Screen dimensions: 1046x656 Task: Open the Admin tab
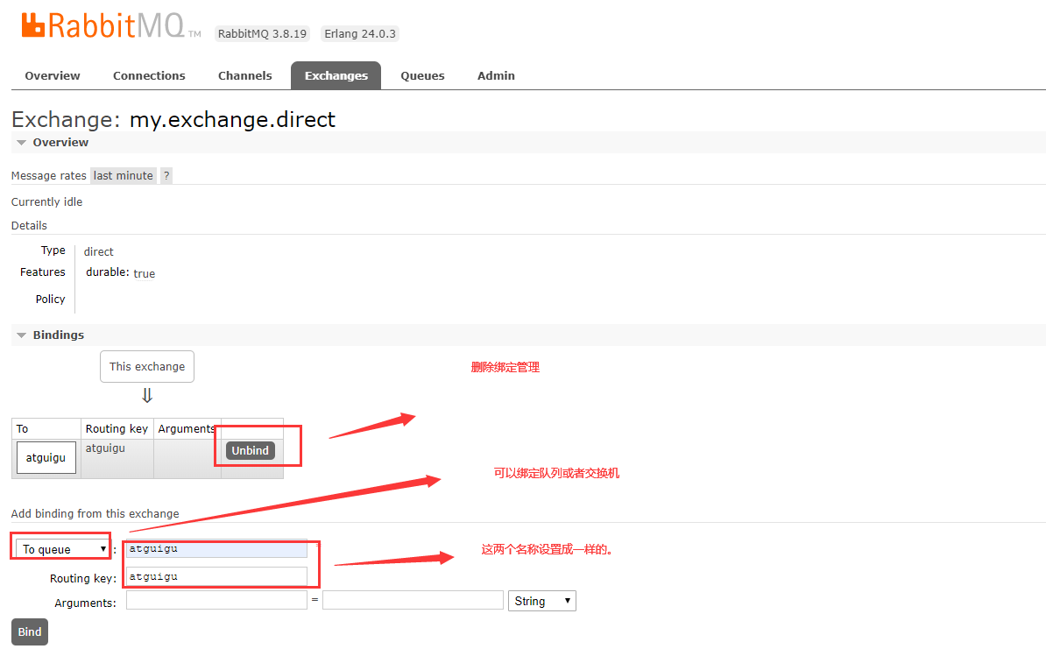[496, 76]
